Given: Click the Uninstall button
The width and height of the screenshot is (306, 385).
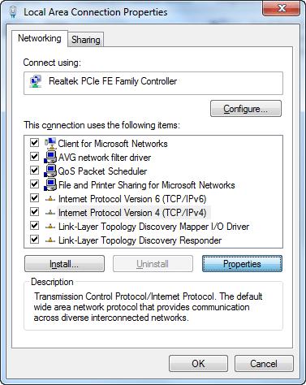Looking at the screenshot, I should pyautogui.click(x=153, y=264).
